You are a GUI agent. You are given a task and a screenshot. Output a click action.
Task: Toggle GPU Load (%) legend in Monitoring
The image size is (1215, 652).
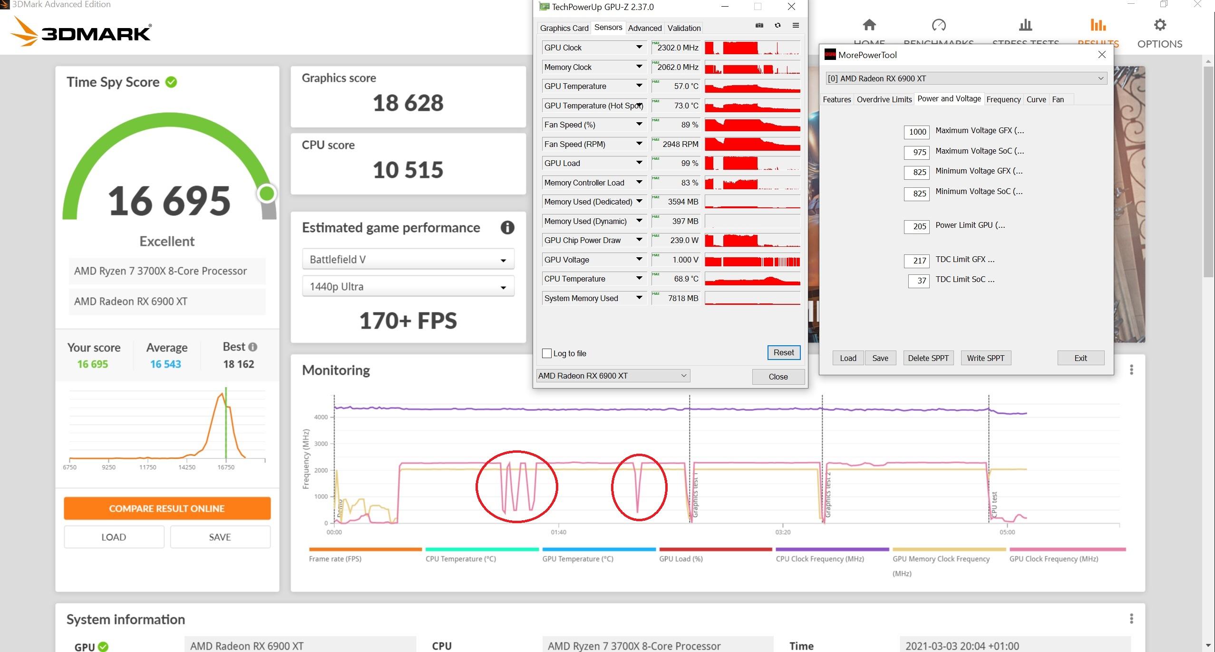click(x=715, y=555)
